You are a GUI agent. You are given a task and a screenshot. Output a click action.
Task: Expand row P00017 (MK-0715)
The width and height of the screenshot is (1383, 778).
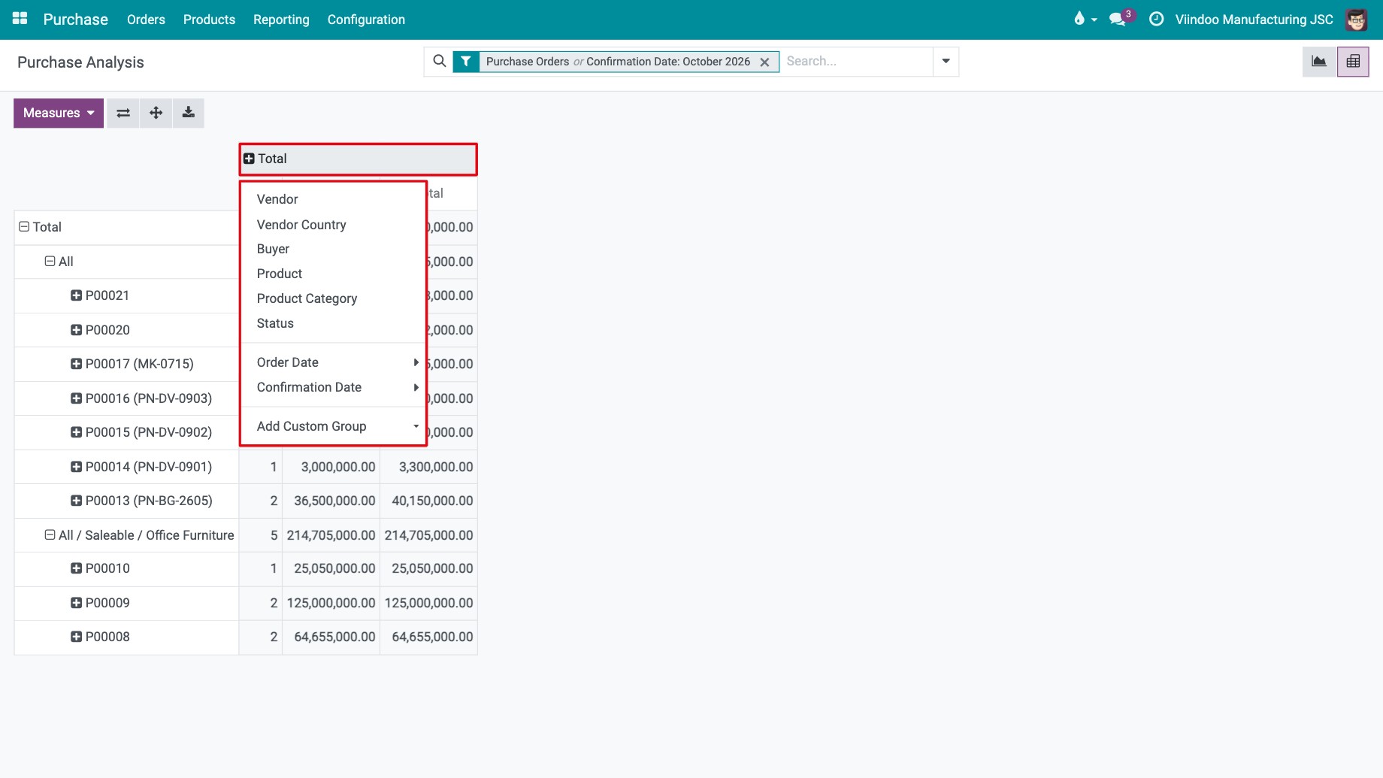[x=76, y=364]
